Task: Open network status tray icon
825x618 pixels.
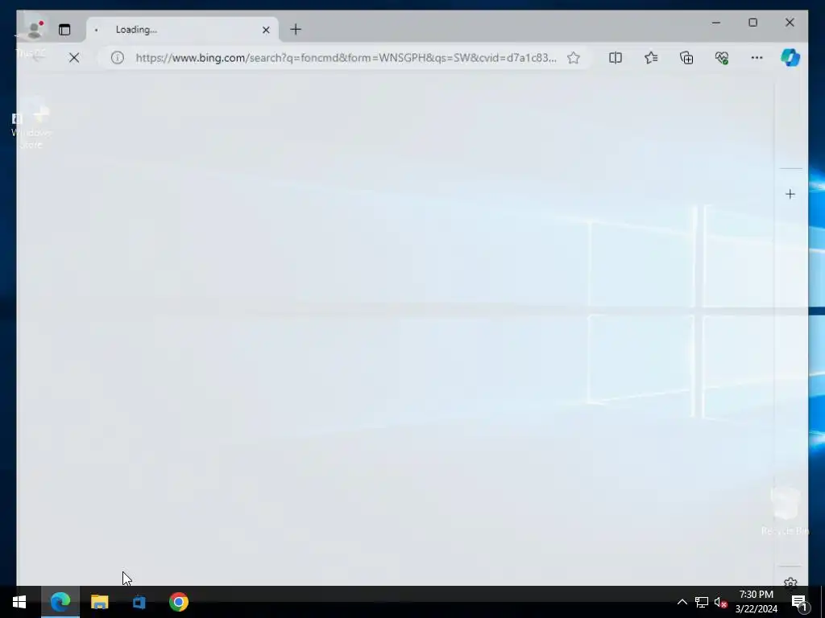Action: tap(702, 602)
